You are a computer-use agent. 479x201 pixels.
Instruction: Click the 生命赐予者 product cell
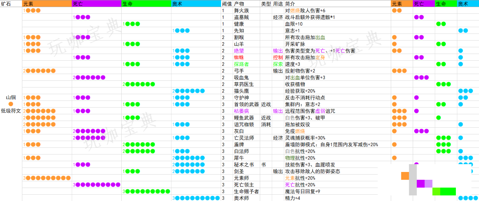[x=246, y=191]
